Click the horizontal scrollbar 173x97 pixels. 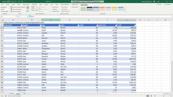click(x=135, y=94)
